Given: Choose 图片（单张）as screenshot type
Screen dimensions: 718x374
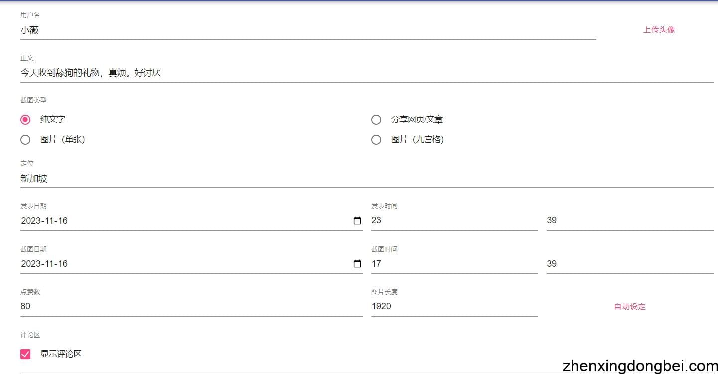Looking at the screenshot, I should [25, 140].
